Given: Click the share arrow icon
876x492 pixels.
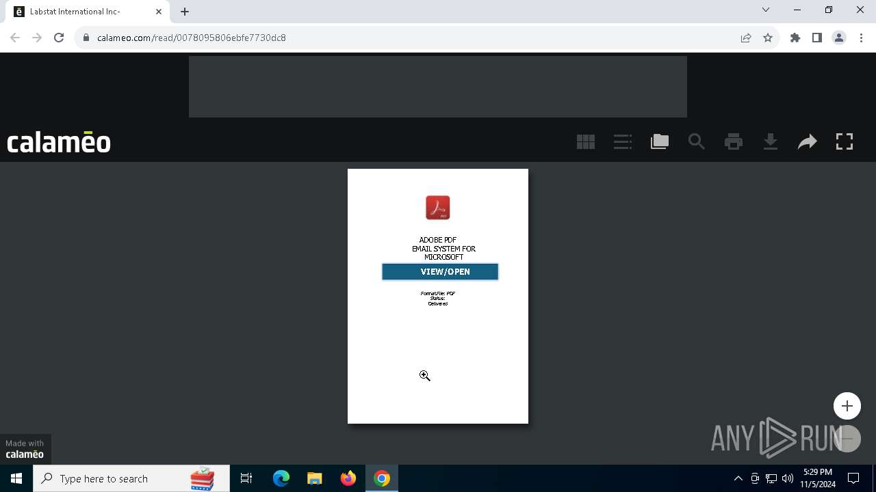Looking at the screenshot, I should pos(808,141).
